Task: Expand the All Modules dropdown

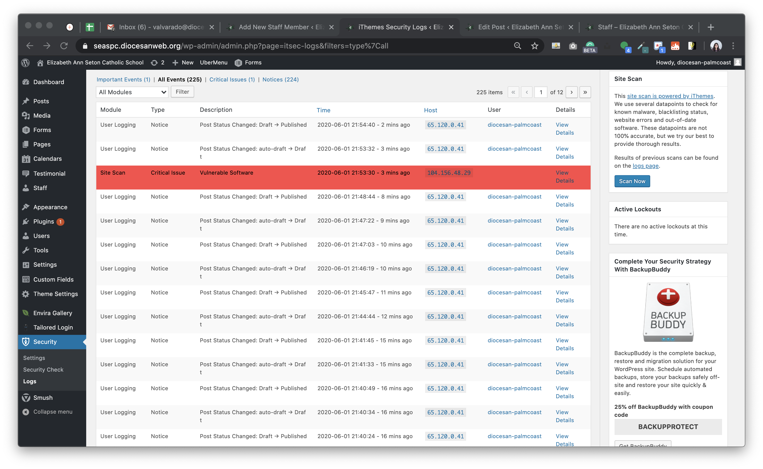Action: pyautogui.click(x=132, y=92)
